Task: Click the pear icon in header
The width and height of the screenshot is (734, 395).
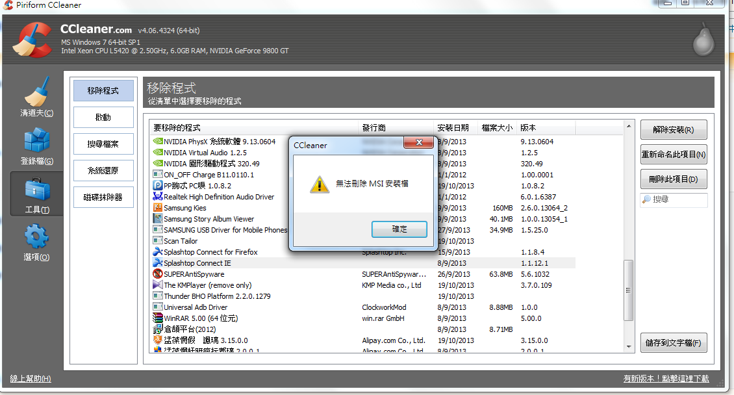Action: [x=703, y=39]
